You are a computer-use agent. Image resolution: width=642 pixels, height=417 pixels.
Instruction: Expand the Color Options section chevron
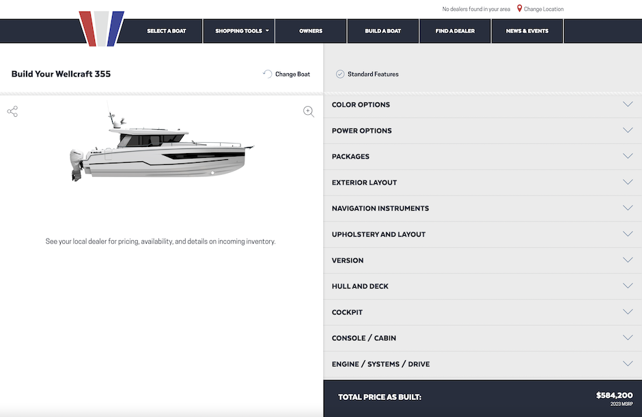(x=628, y=105)
